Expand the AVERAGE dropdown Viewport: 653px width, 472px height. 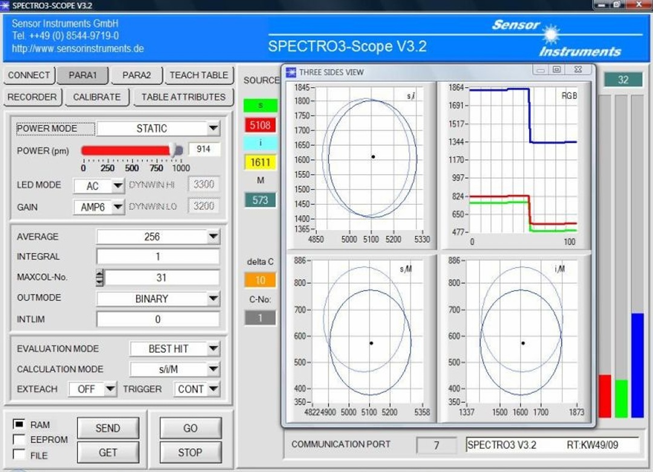pos(213,236)
